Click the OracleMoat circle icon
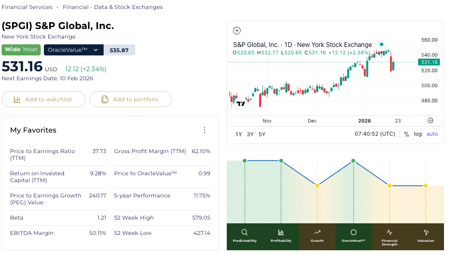The image size is (453, 255). 353,232
